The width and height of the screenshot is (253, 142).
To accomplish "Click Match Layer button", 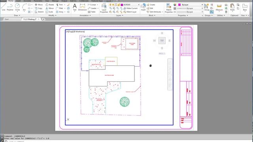I will [x=130, y=12].
